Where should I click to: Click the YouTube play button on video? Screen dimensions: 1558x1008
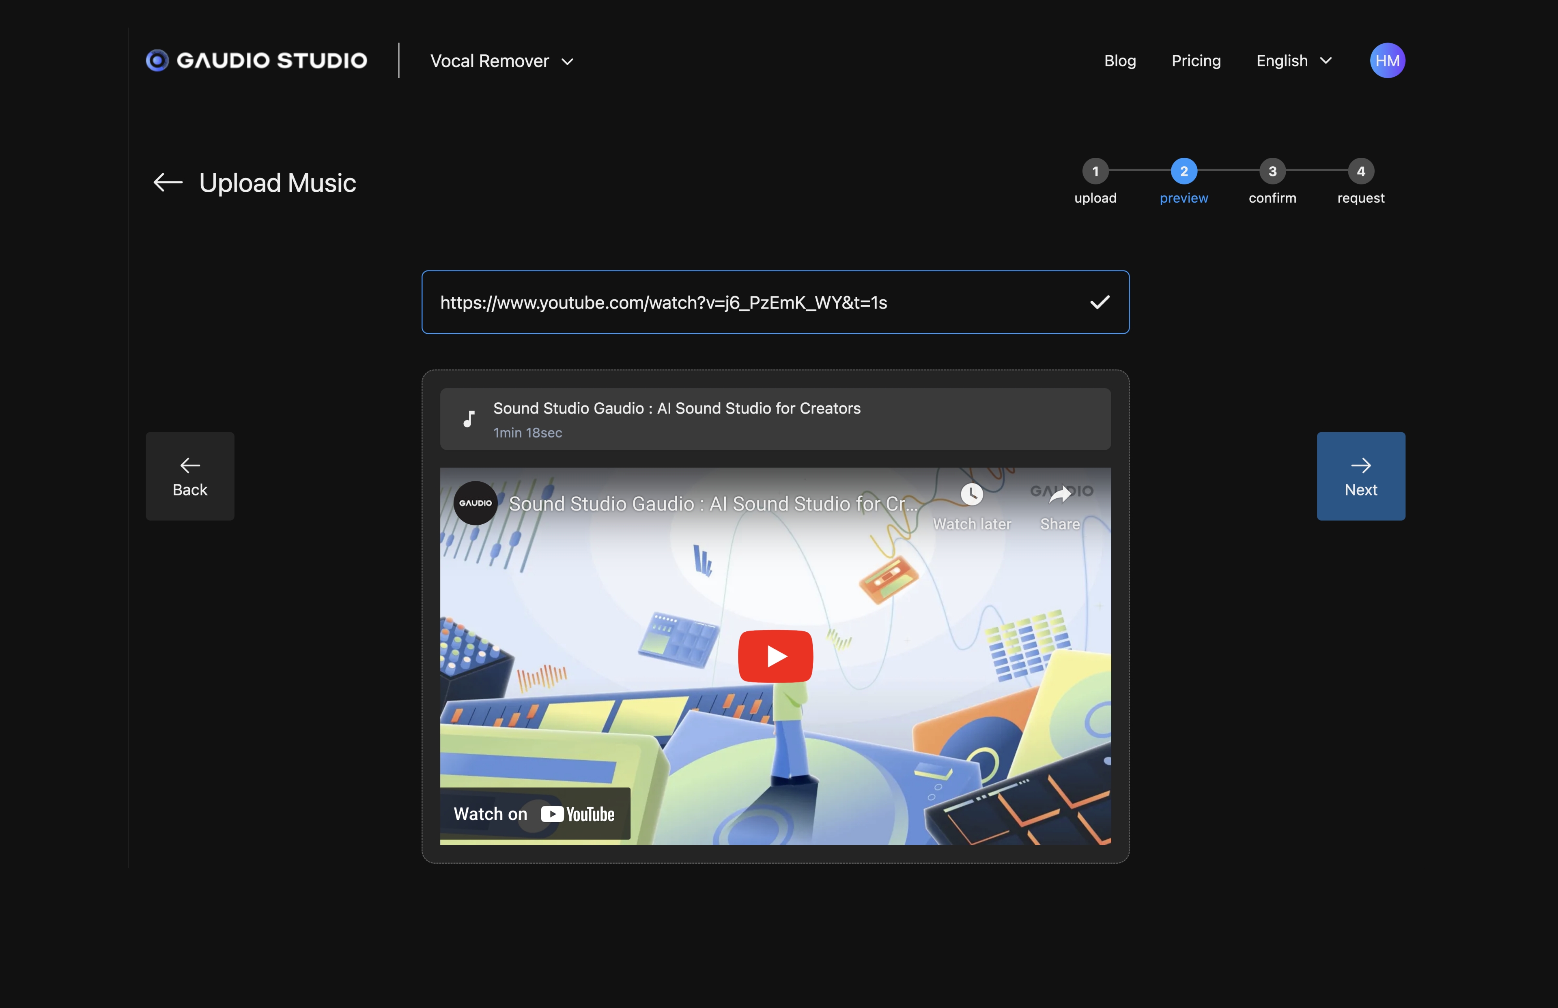(x=776, y=656)
